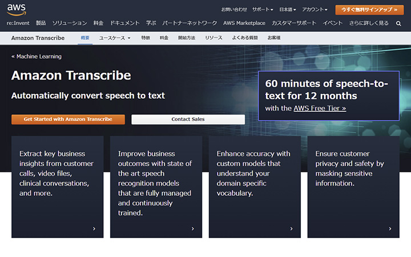This screenshot has width=411, height=257.
Task: Open the 日本語 language dropdown
Action: (288, 10)
